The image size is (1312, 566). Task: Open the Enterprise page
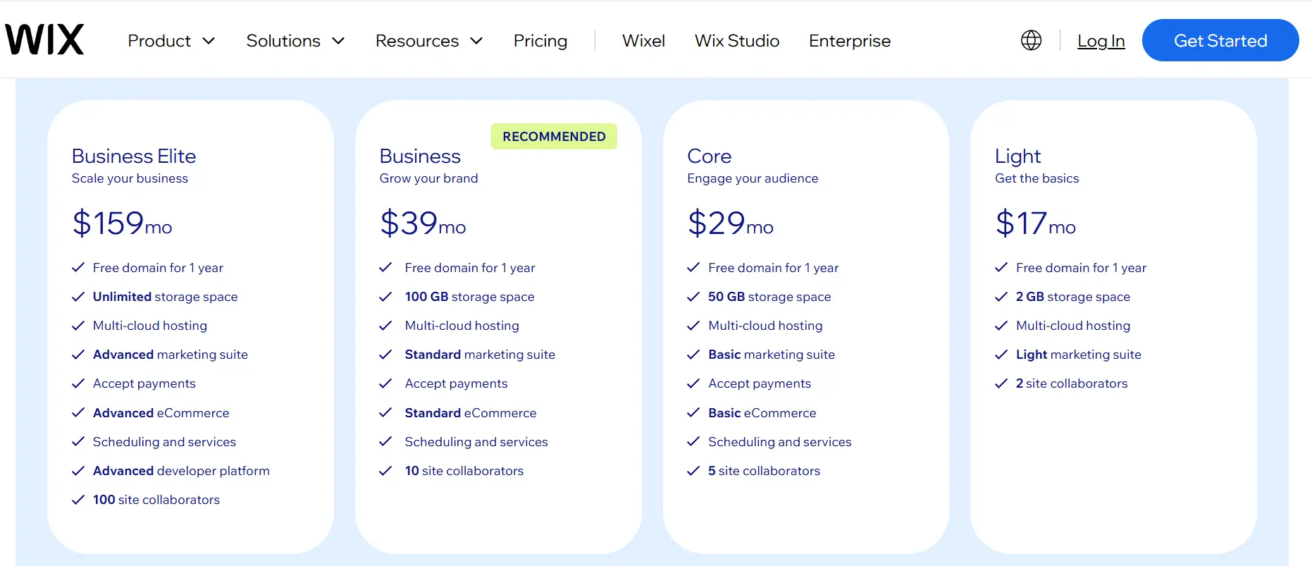(x=849, y=40)
